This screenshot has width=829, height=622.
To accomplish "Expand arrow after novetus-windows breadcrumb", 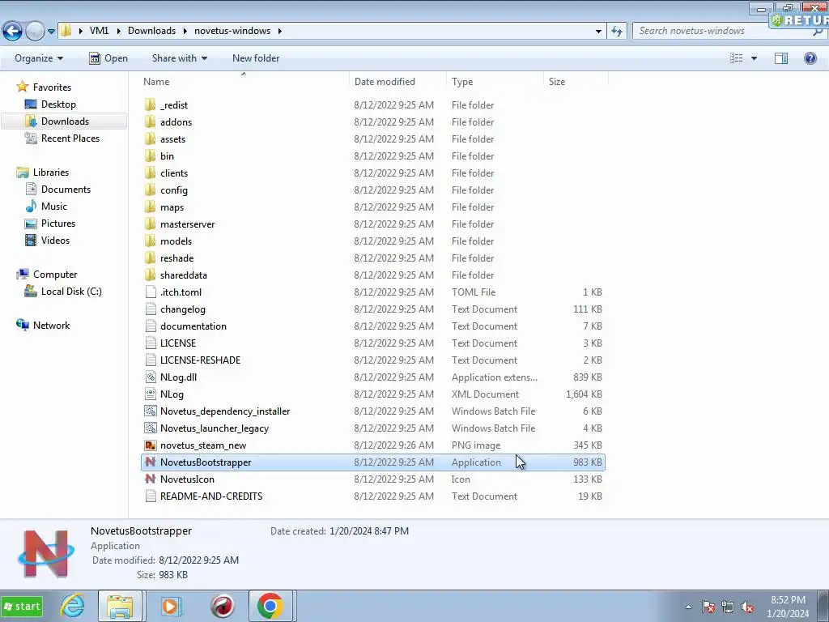I will pyautogui.click(x=279, y=31).
